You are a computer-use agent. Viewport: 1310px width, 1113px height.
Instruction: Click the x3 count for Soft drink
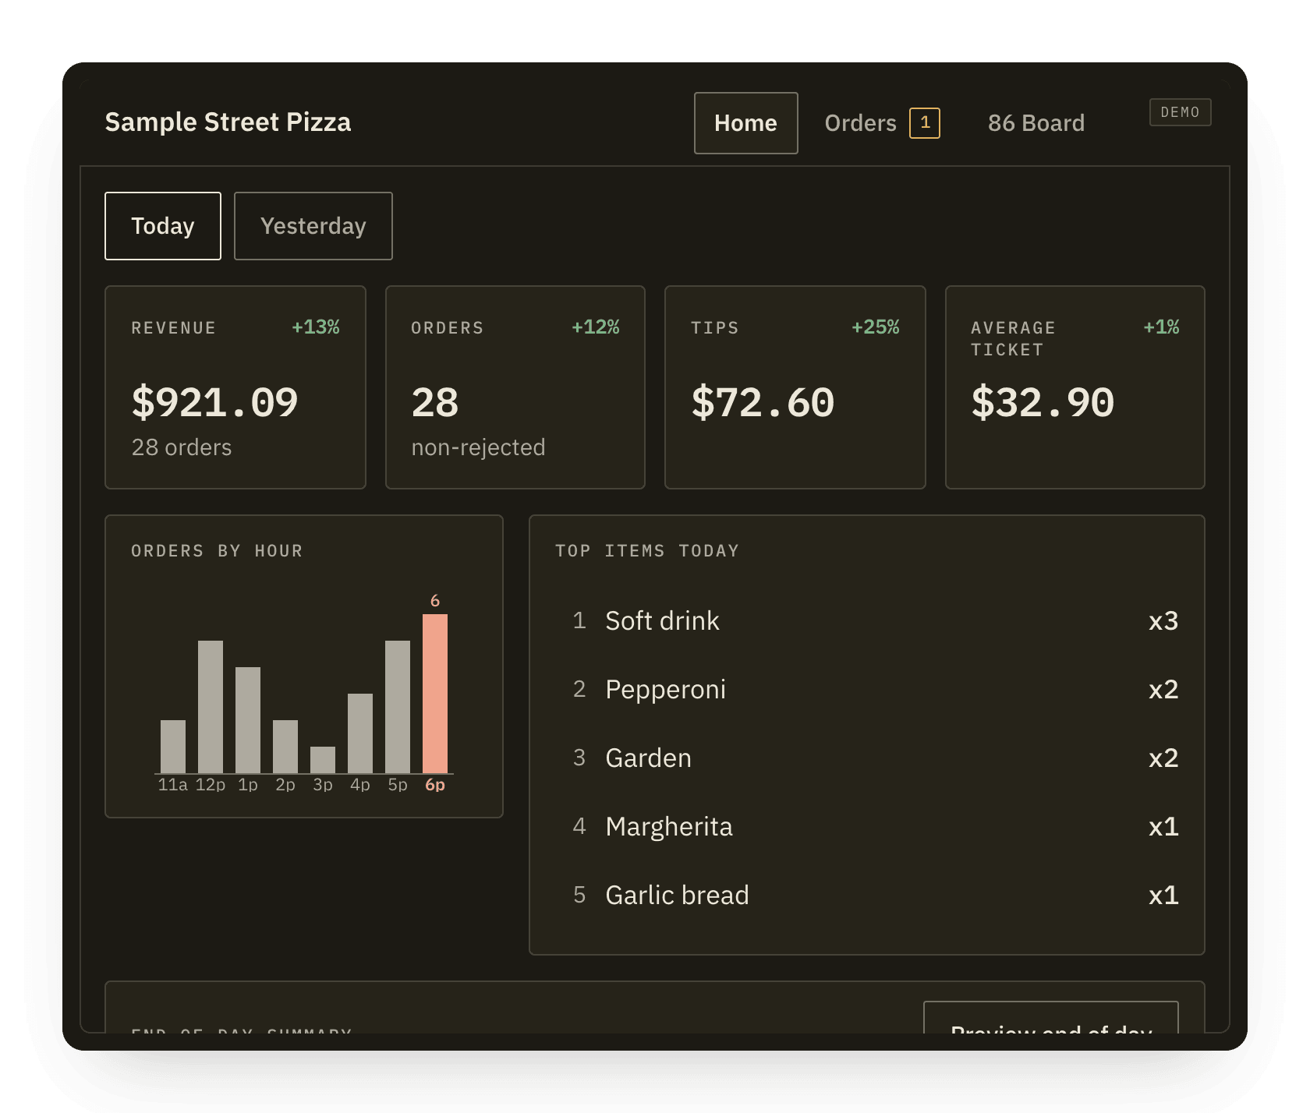tap(1163, 621)
